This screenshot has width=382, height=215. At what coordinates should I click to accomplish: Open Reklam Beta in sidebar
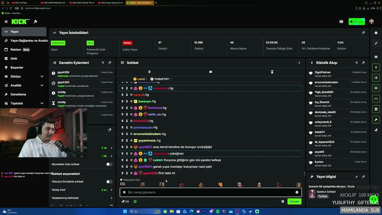(24, 50)
